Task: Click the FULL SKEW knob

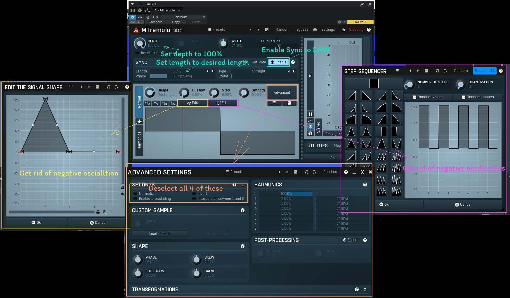Action: point(138,273)
